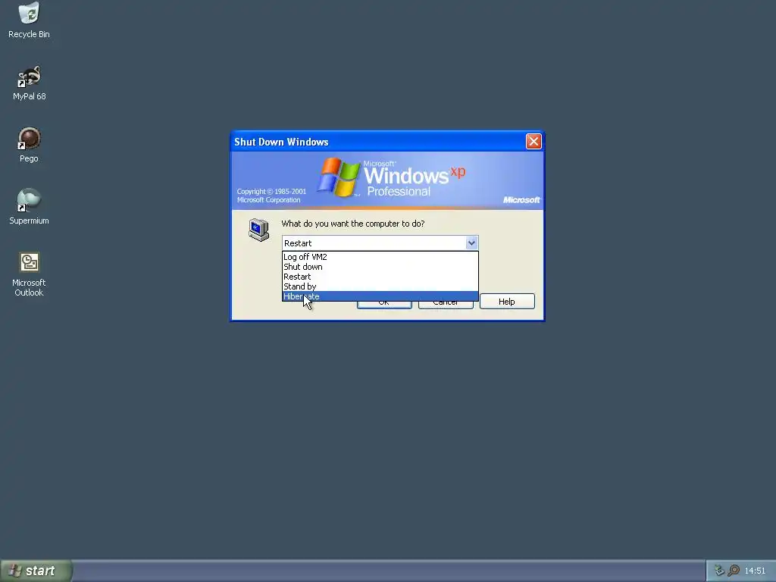Choose Shut down from the list
This screenshot has width=776, height=582.
[x=380, y=267]
